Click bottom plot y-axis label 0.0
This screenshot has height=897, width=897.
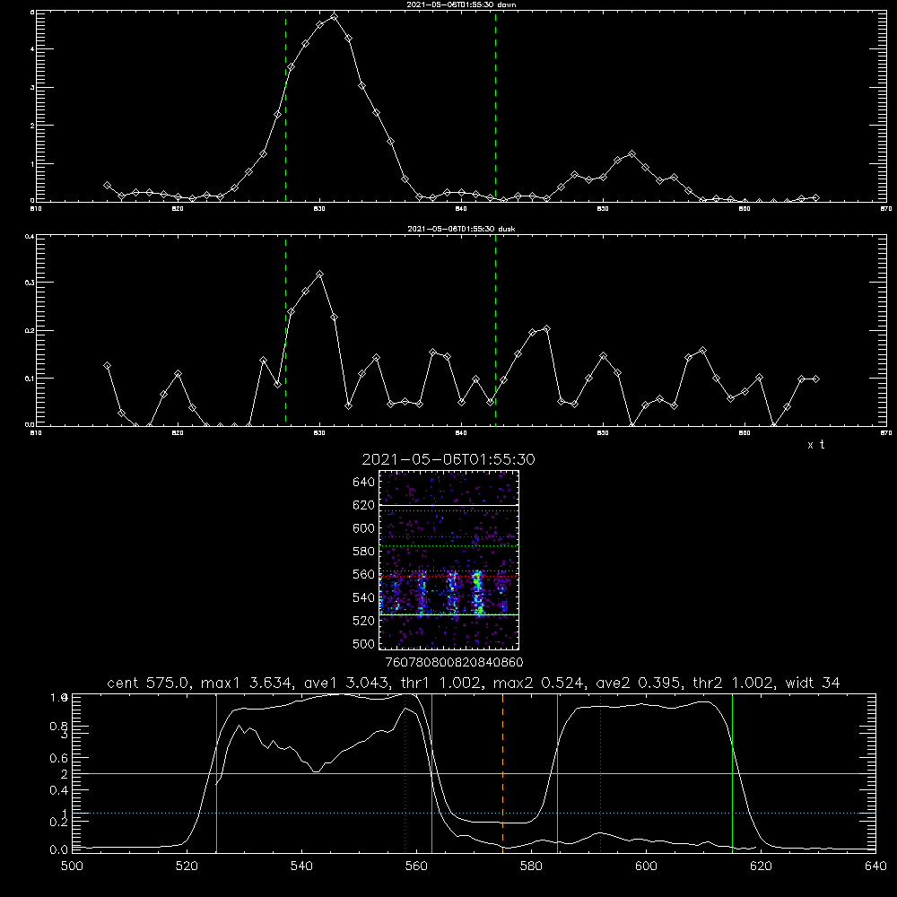[59, 850]
